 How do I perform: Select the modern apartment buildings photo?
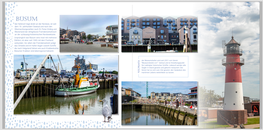coord(159,34)
